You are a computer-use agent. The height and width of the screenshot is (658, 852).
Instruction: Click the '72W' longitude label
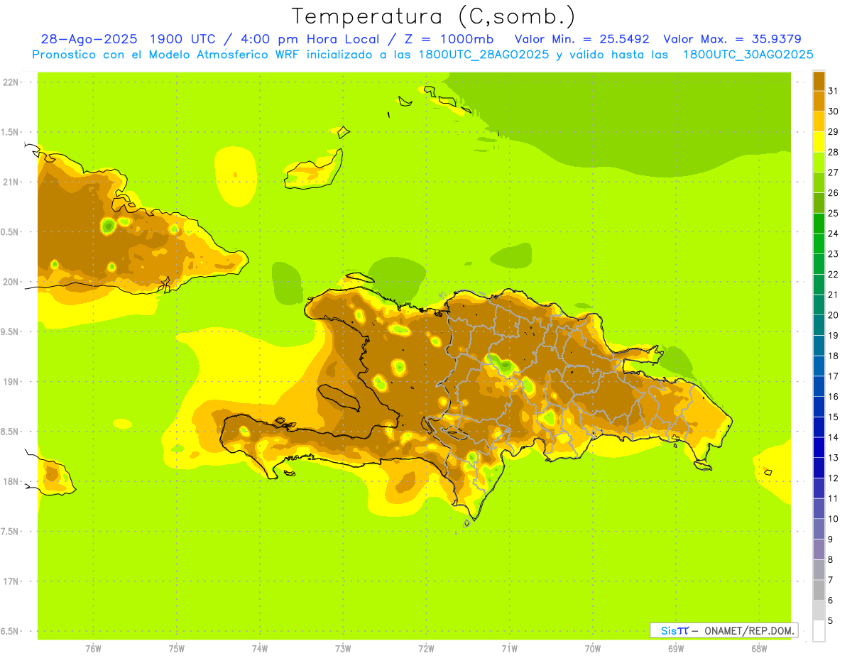point(426,648)
